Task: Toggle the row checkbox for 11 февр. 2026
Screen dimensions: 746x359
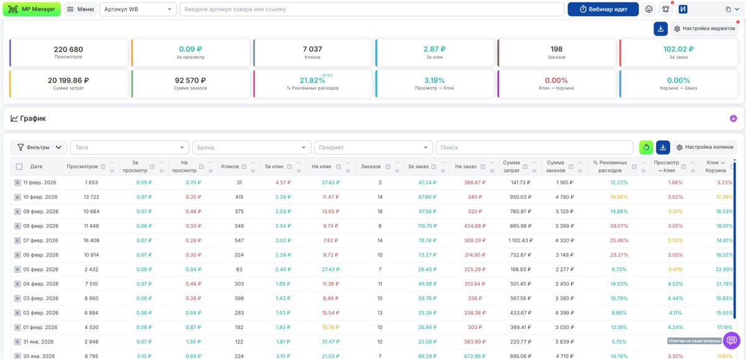Action: pos(17,183)
